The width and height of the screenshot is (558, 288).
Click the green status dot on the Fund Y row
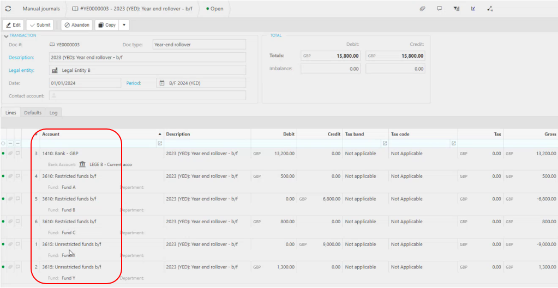pyautogui.click(x=3, y=267)
